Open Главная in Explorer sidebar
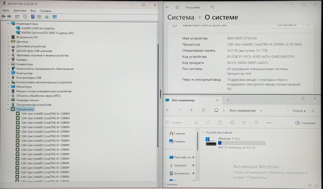This screenshot has height=189, width=323. pos(177,134)
